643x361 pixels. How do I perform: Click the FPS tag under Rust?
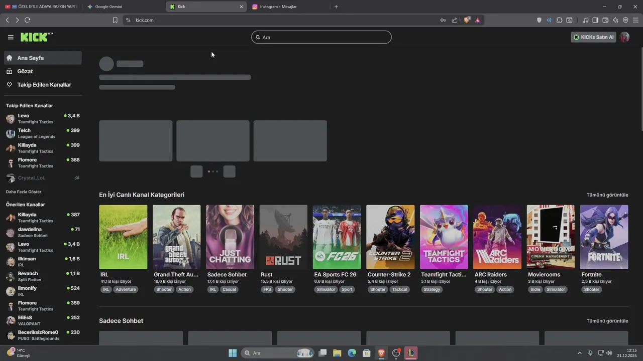[x=267, y=289]
